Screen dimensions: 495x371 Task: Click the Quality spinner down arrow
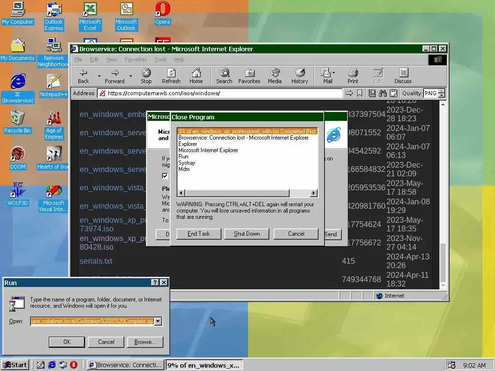[442, 95]
